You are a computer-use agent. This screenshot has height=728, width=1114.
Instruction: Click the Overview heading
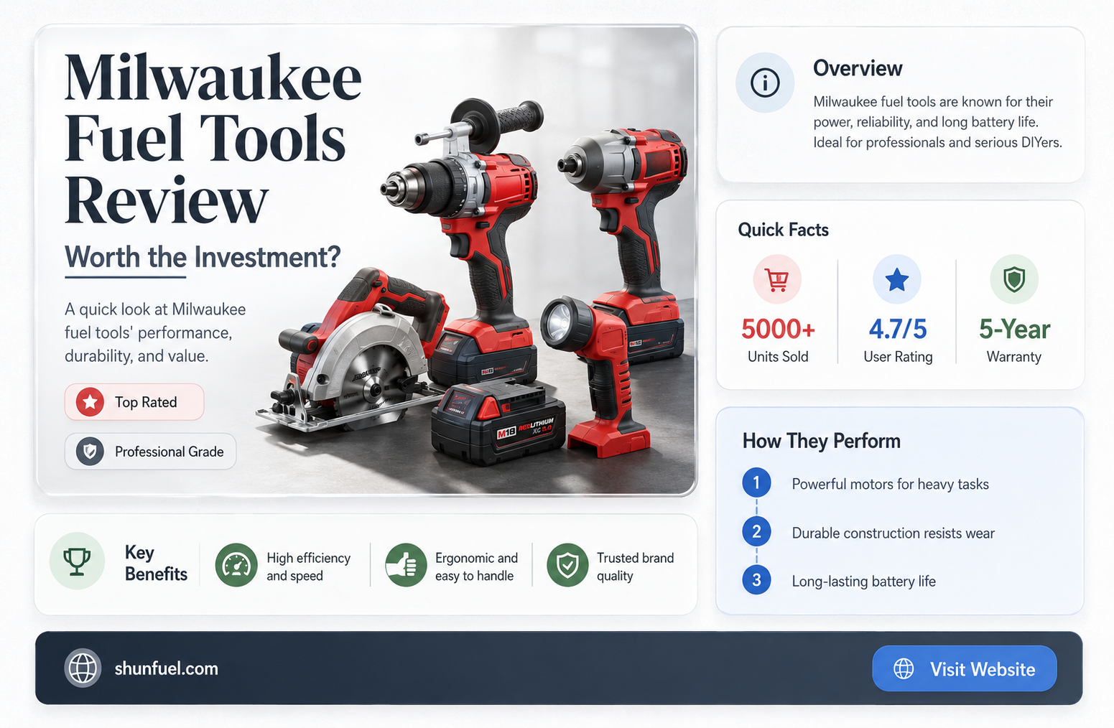(858, 68)
